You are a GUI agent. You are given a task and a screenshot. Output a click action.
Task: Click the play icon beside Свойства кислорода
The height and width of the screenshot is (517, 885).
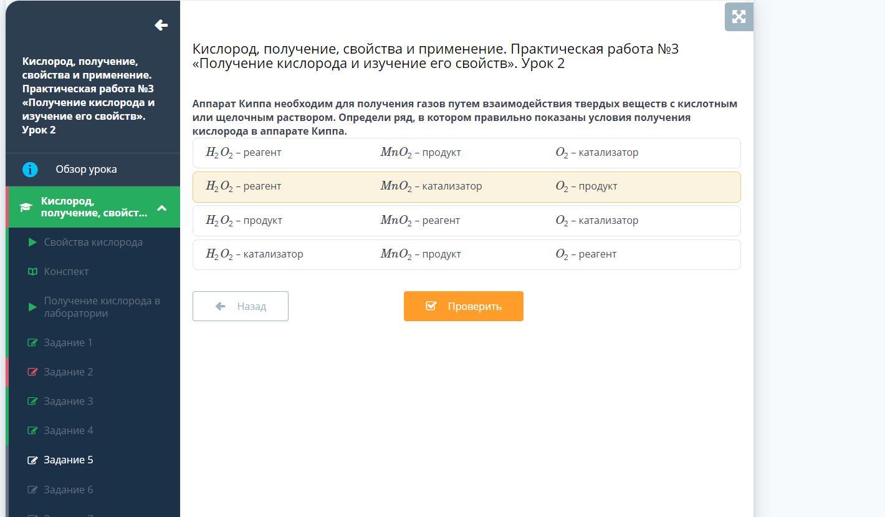pyautogui.click(x=32, y=243)
